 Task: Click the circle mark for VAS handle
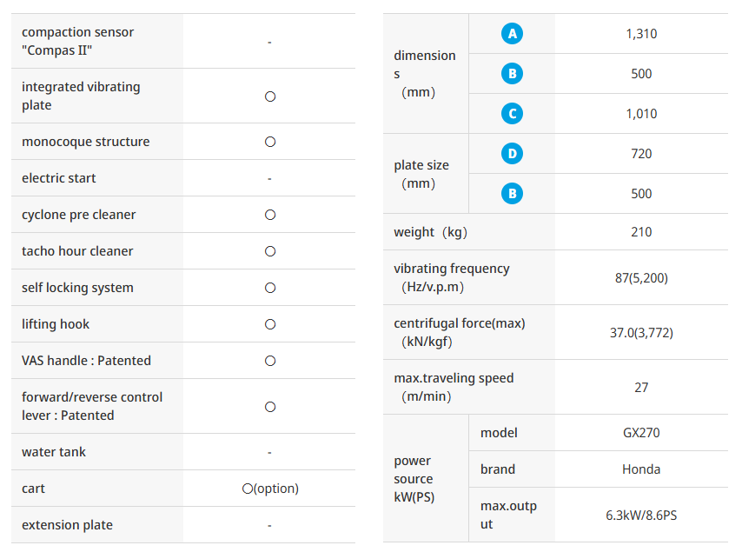point(270,361)
